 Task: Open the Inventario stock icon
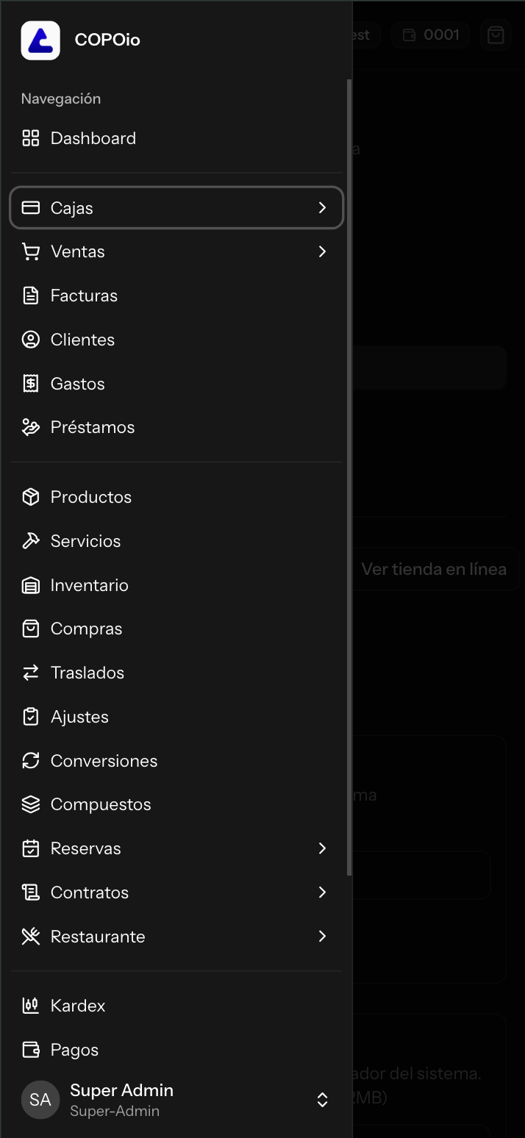tap(31, 584)
